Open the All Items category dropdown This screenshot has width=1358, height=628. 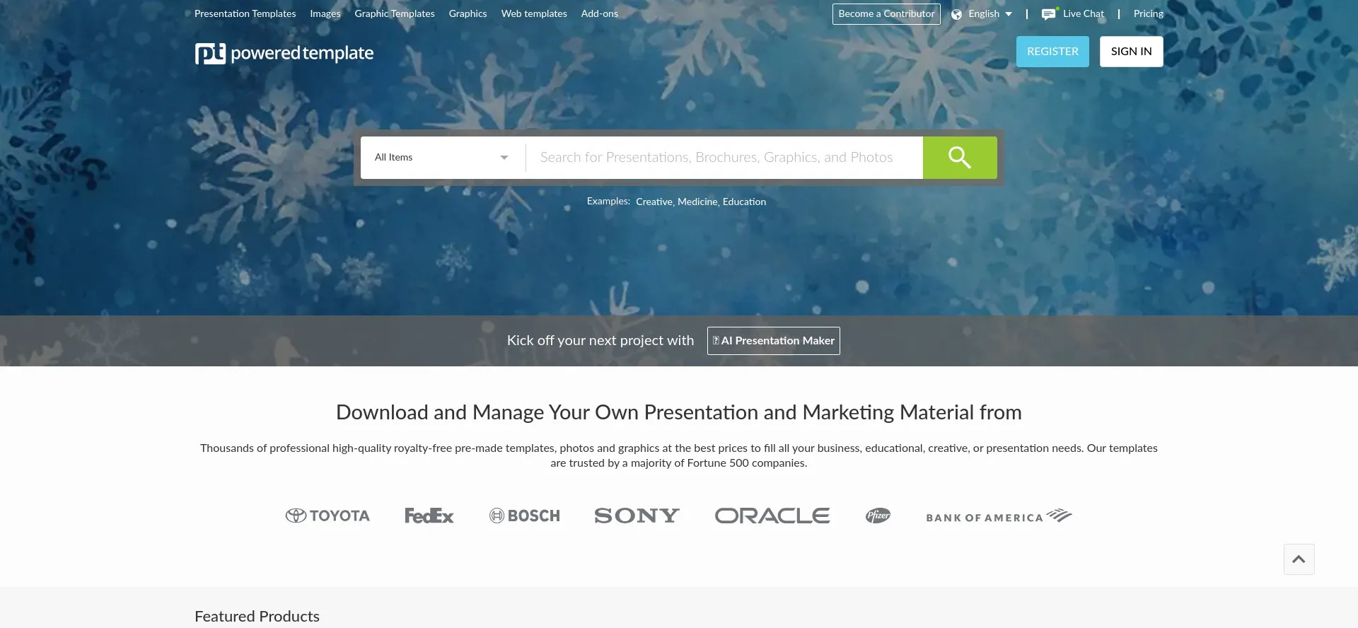[441, 158]
